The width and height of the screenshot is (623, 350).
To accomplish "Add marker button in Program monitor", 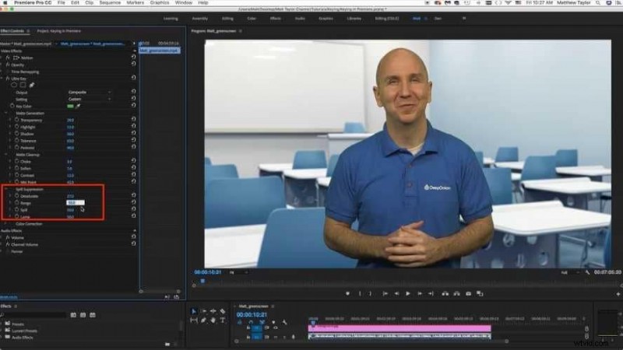I will 347,294.
